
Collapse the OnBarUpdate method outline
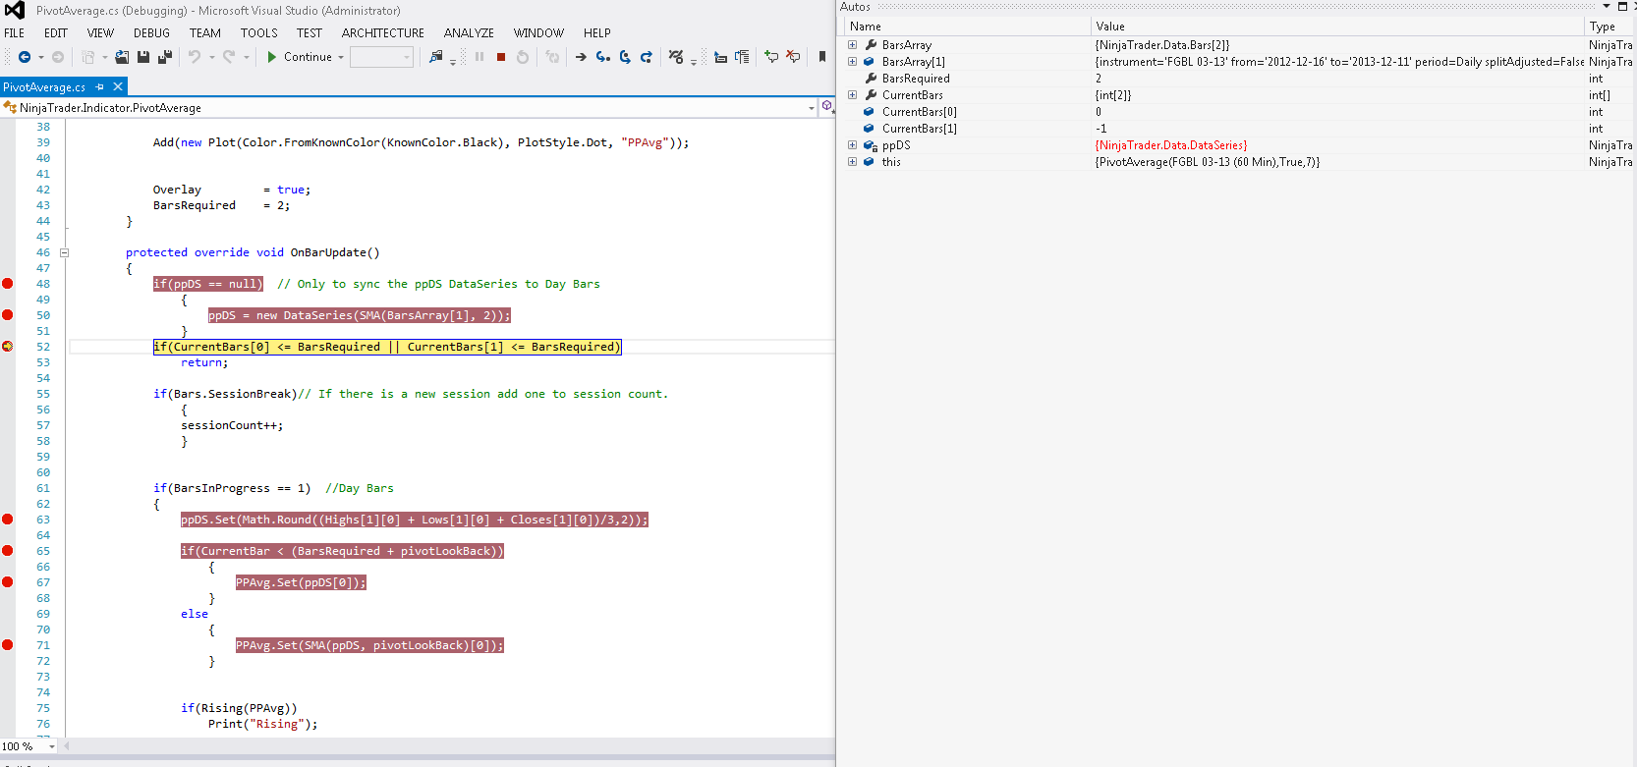point(65,252)
